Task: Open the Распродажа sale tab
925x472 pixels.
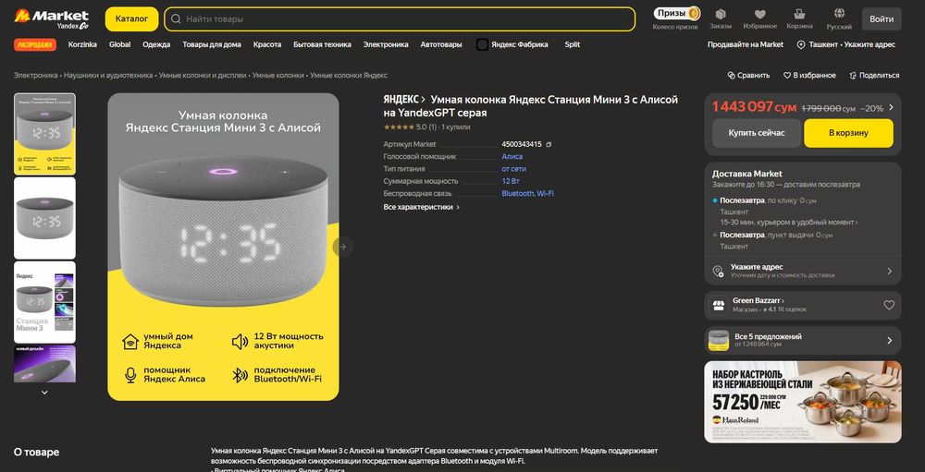Action: (35, 44)
